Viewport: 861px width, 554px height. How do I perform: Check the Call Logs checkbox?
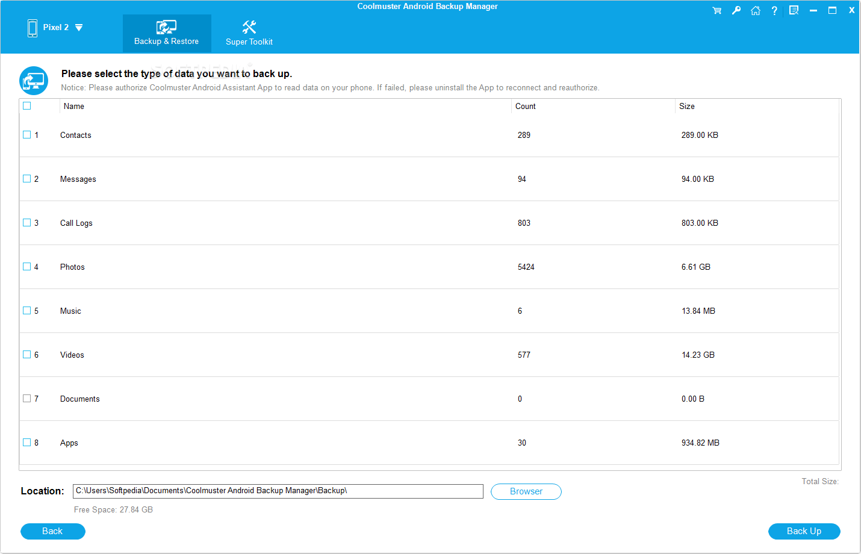pyautogui.click(x=26, y=223)
